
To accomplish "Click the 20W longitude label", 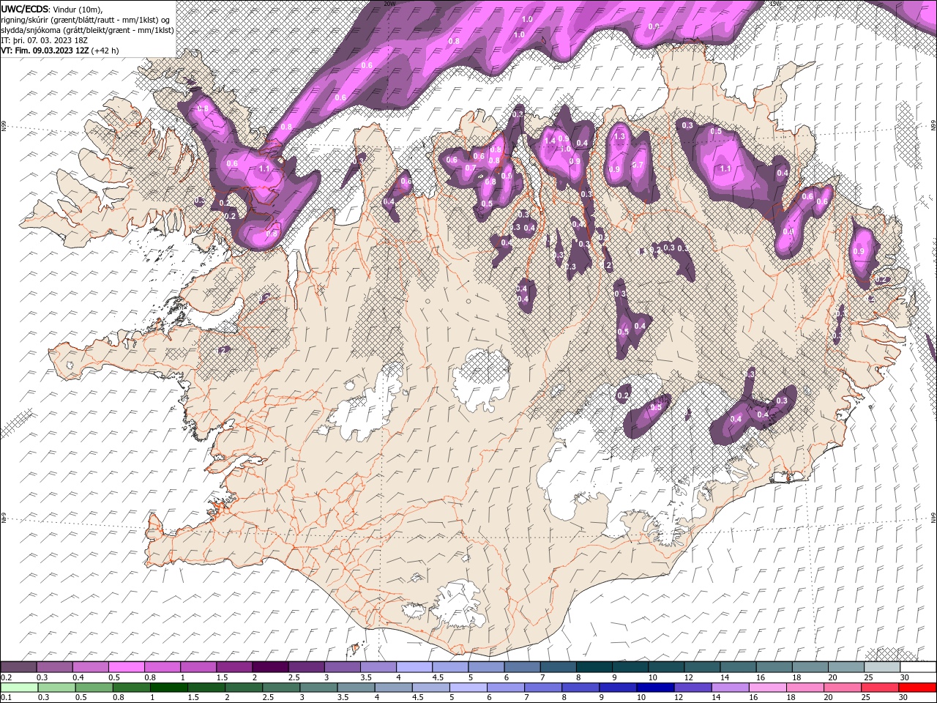I will pyautogui.click(x=389, y=4).
